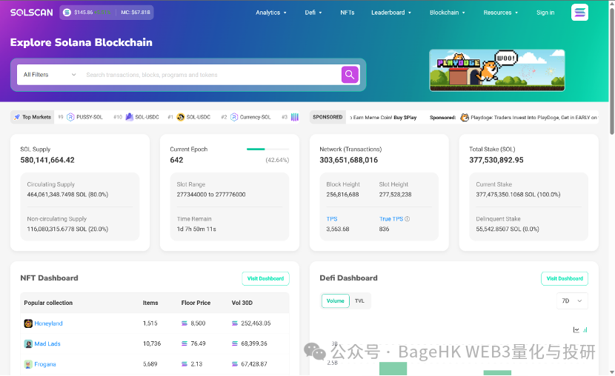Click Slot Range 277344000 to 277776000

(211, 195)
